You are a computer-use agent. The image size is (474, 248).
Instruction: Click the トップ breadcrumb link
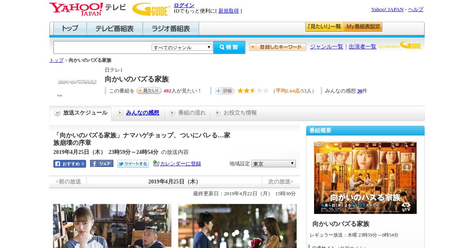coord(56,60)
